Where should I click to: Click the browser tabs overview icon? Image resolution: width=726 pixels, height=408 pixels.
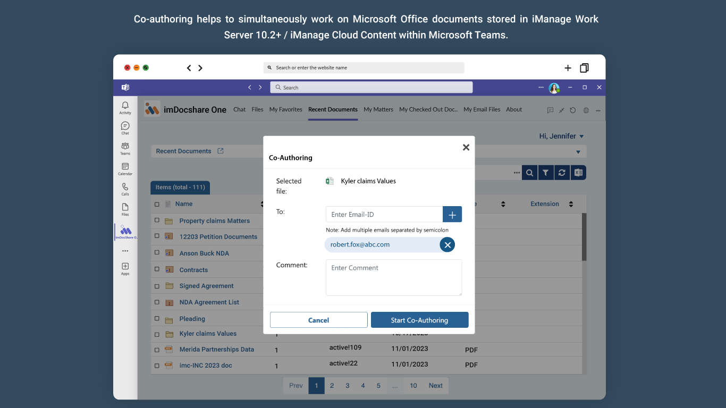click(x=584, y=68)
